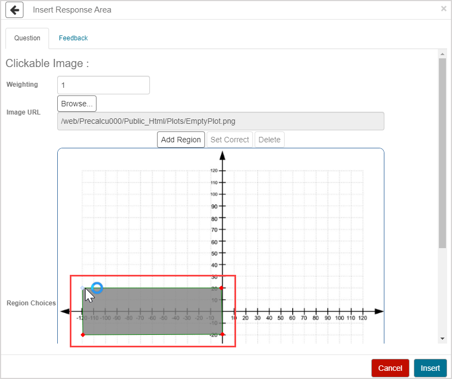Viewport: 452px width, 379px height.
Task: Click the Add Region button
Action: click(x=181, y=140)
